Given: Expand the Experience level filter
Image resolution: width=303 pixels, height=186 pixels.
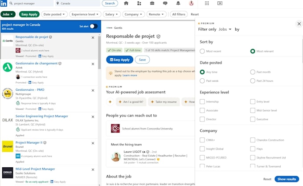Looking at the screenshot, I should [x=85, y=14].
